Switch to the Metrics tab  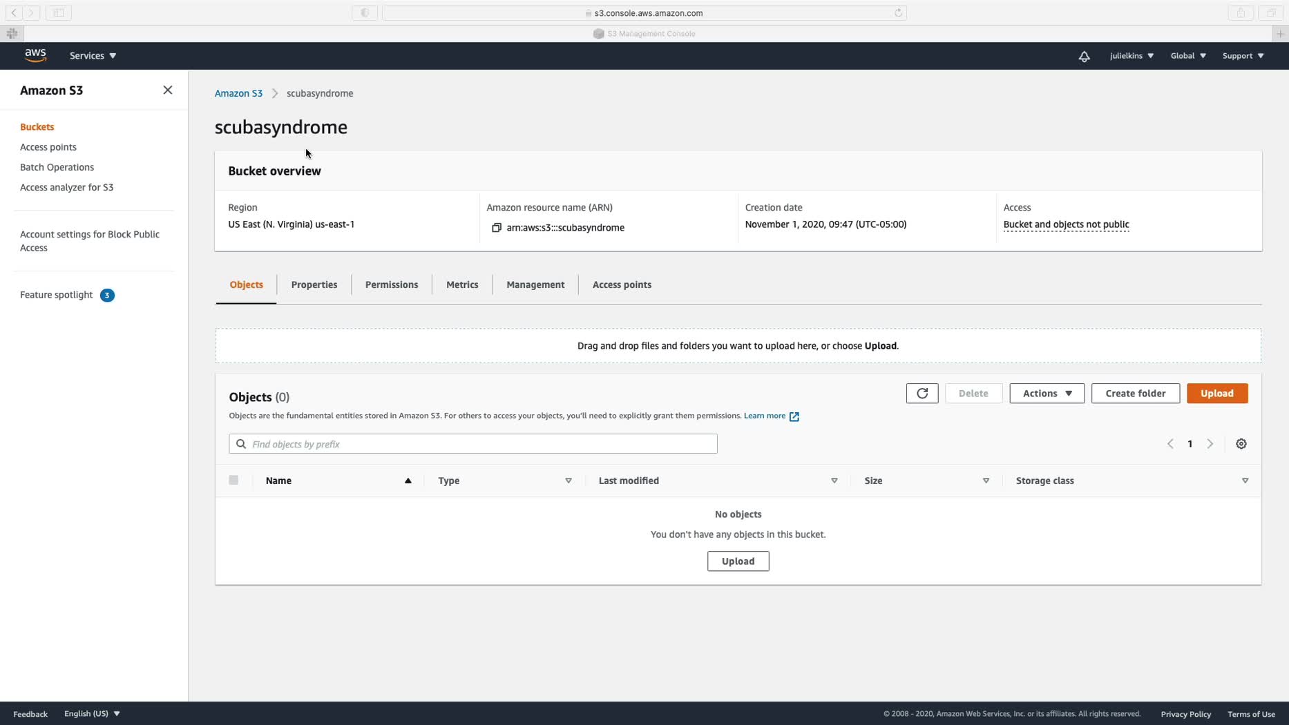point(462,285)
